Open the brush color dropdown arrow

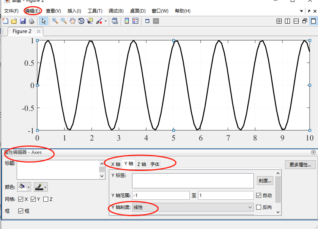105,21
